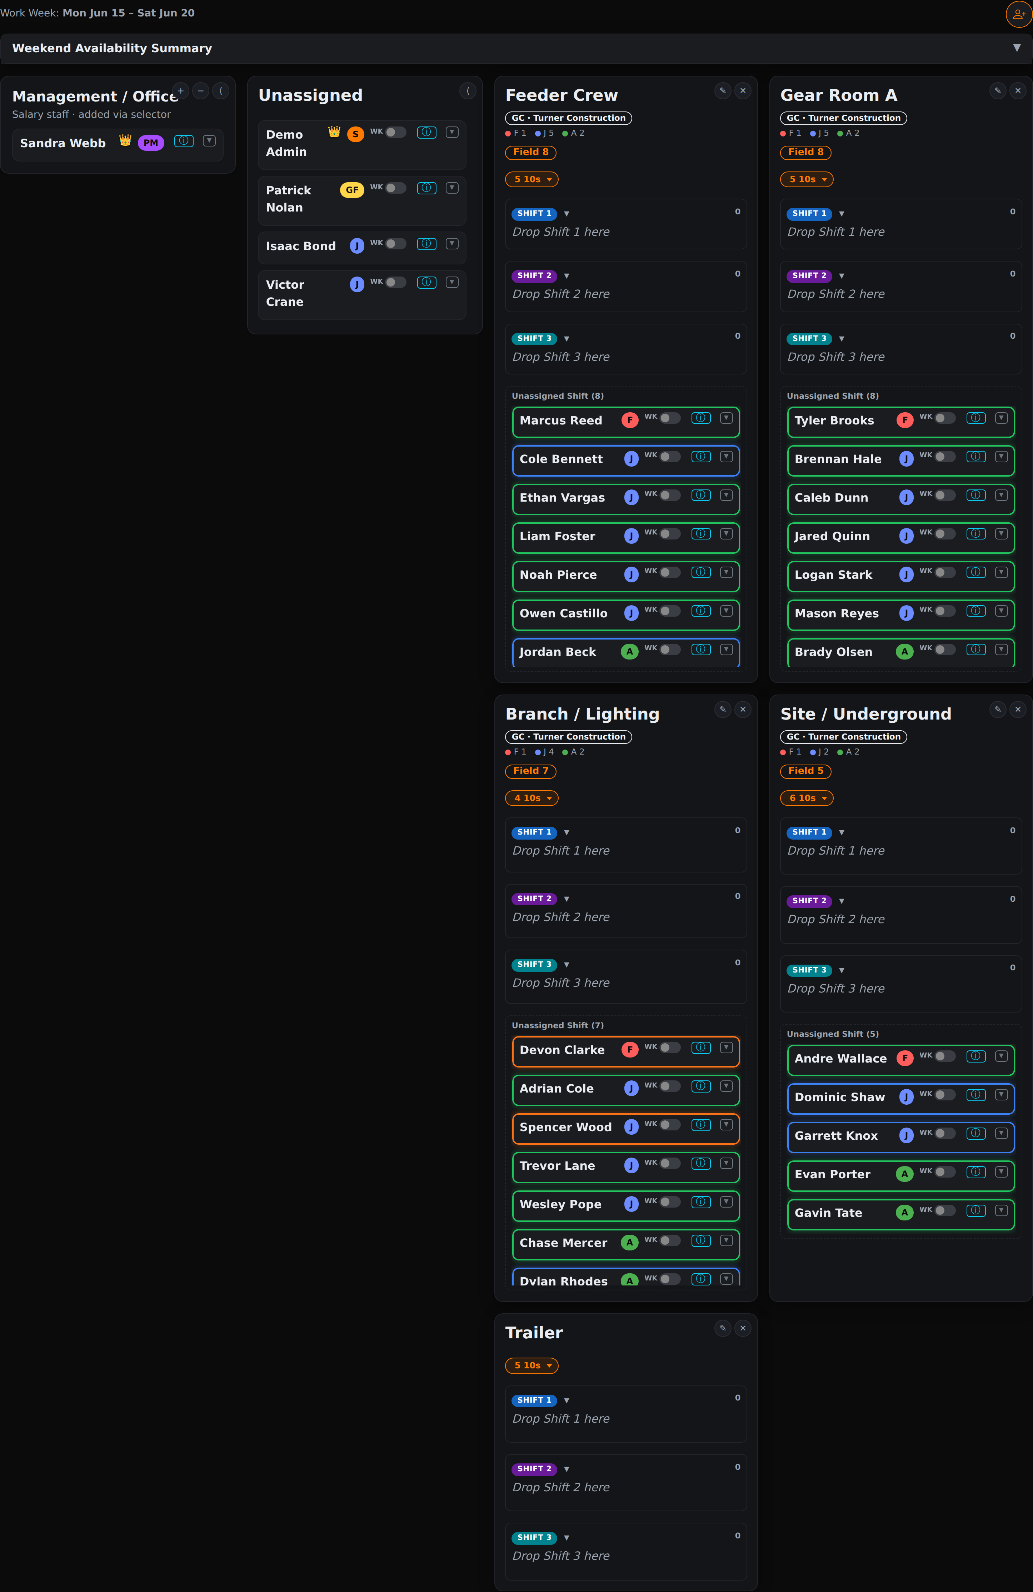Toggle WK switch for Evan Porter

click(x=945, y=1172)
